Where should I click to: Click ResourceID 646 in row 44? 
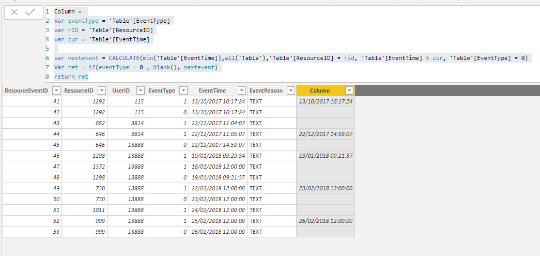(x=85, y=134)
